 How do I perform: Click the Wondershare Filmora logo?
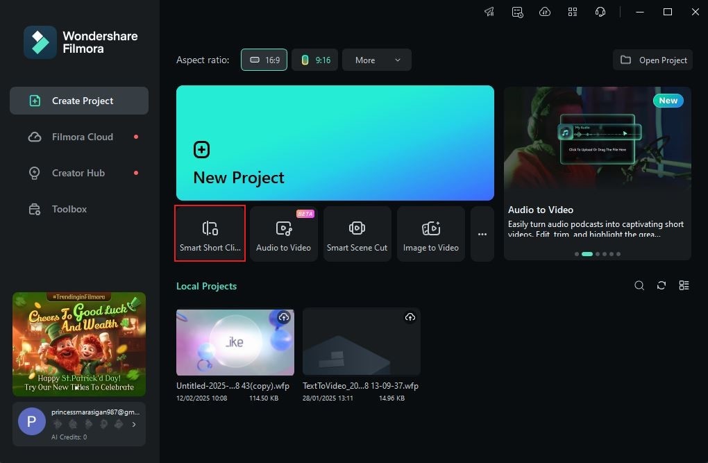[x=81, y=42]
